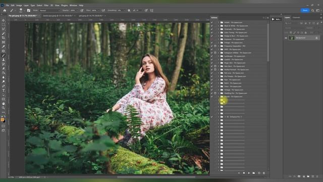Click play selection in Actions panel
The width and height of the screenshot is (323, 182).
click(x=249, y=173)
